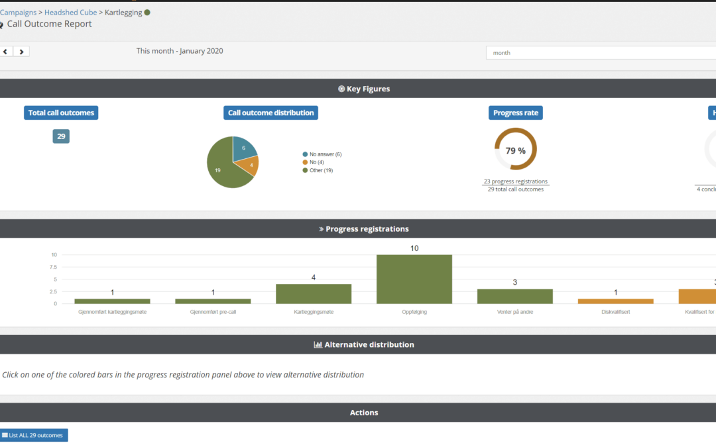The image size is (716, 447).
Task: Toggle the No (4) legend entry
Action: (x=313, y=162)
